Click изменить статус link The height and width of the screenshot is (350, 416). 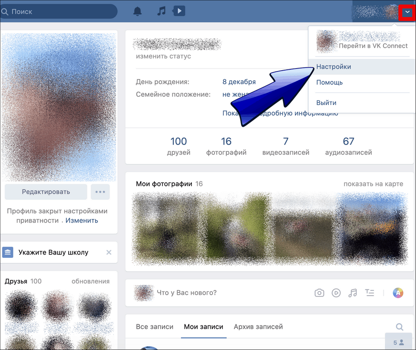tap(163, 56)
